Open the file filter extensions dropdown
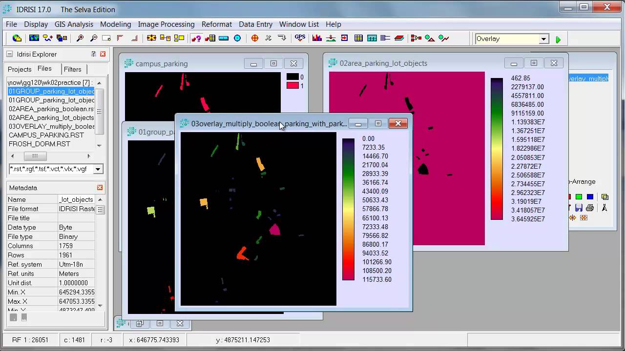This screenshot has height=351, width=625. (x=98, y=169)
